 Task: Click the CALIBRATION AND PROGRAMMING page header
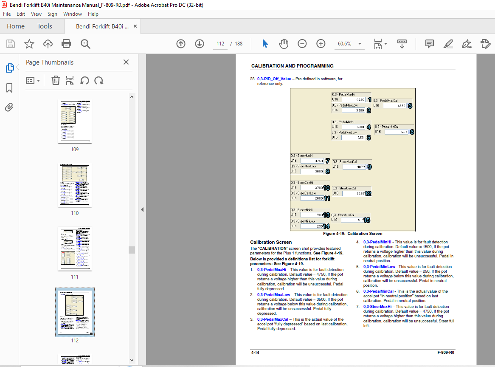292,66
